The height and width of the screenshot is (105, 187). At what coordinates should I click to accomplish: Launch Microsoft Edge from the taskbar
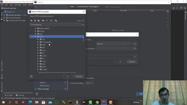tap(30, 102)
